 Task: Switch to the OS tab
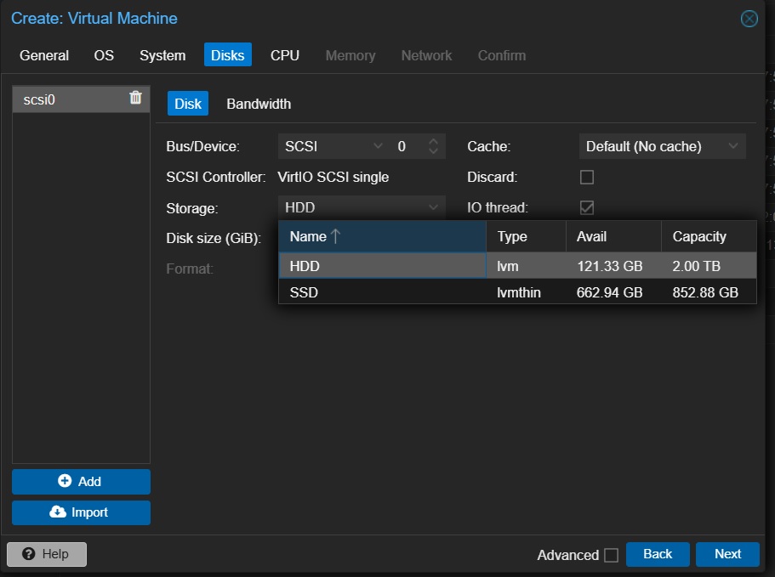pos(104,55)
